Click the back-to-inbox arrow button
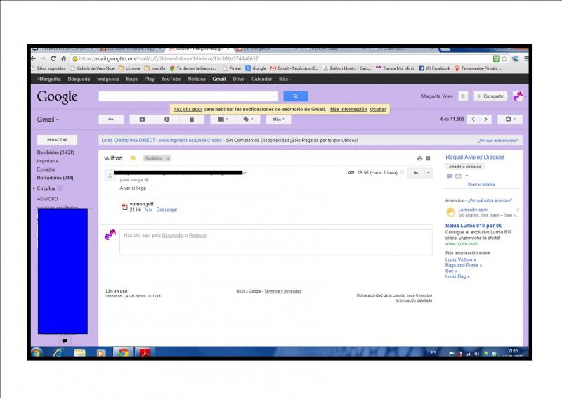Screen dimensions: 562x398 111,119
